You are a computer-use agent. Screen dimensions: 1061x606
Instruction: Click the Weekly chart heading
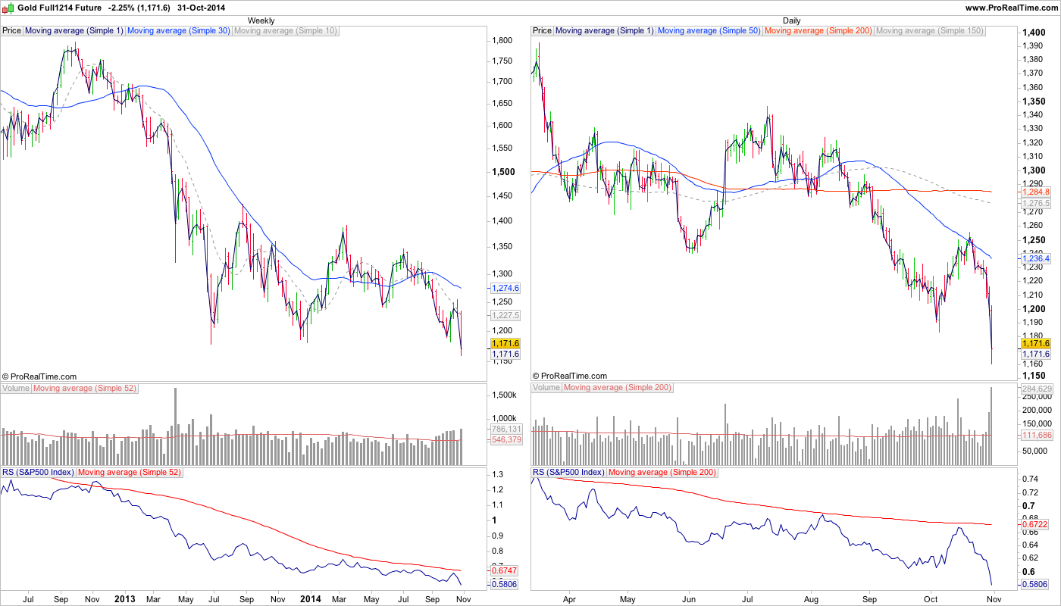click(261, 20)
